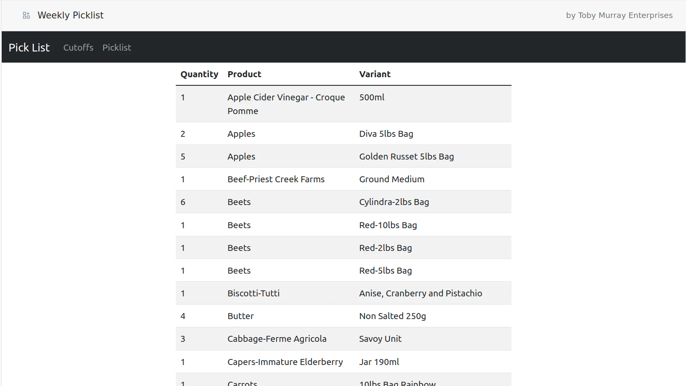
Task: Click the Biscotti-Tutti product name
Action: tap(253, 293)
